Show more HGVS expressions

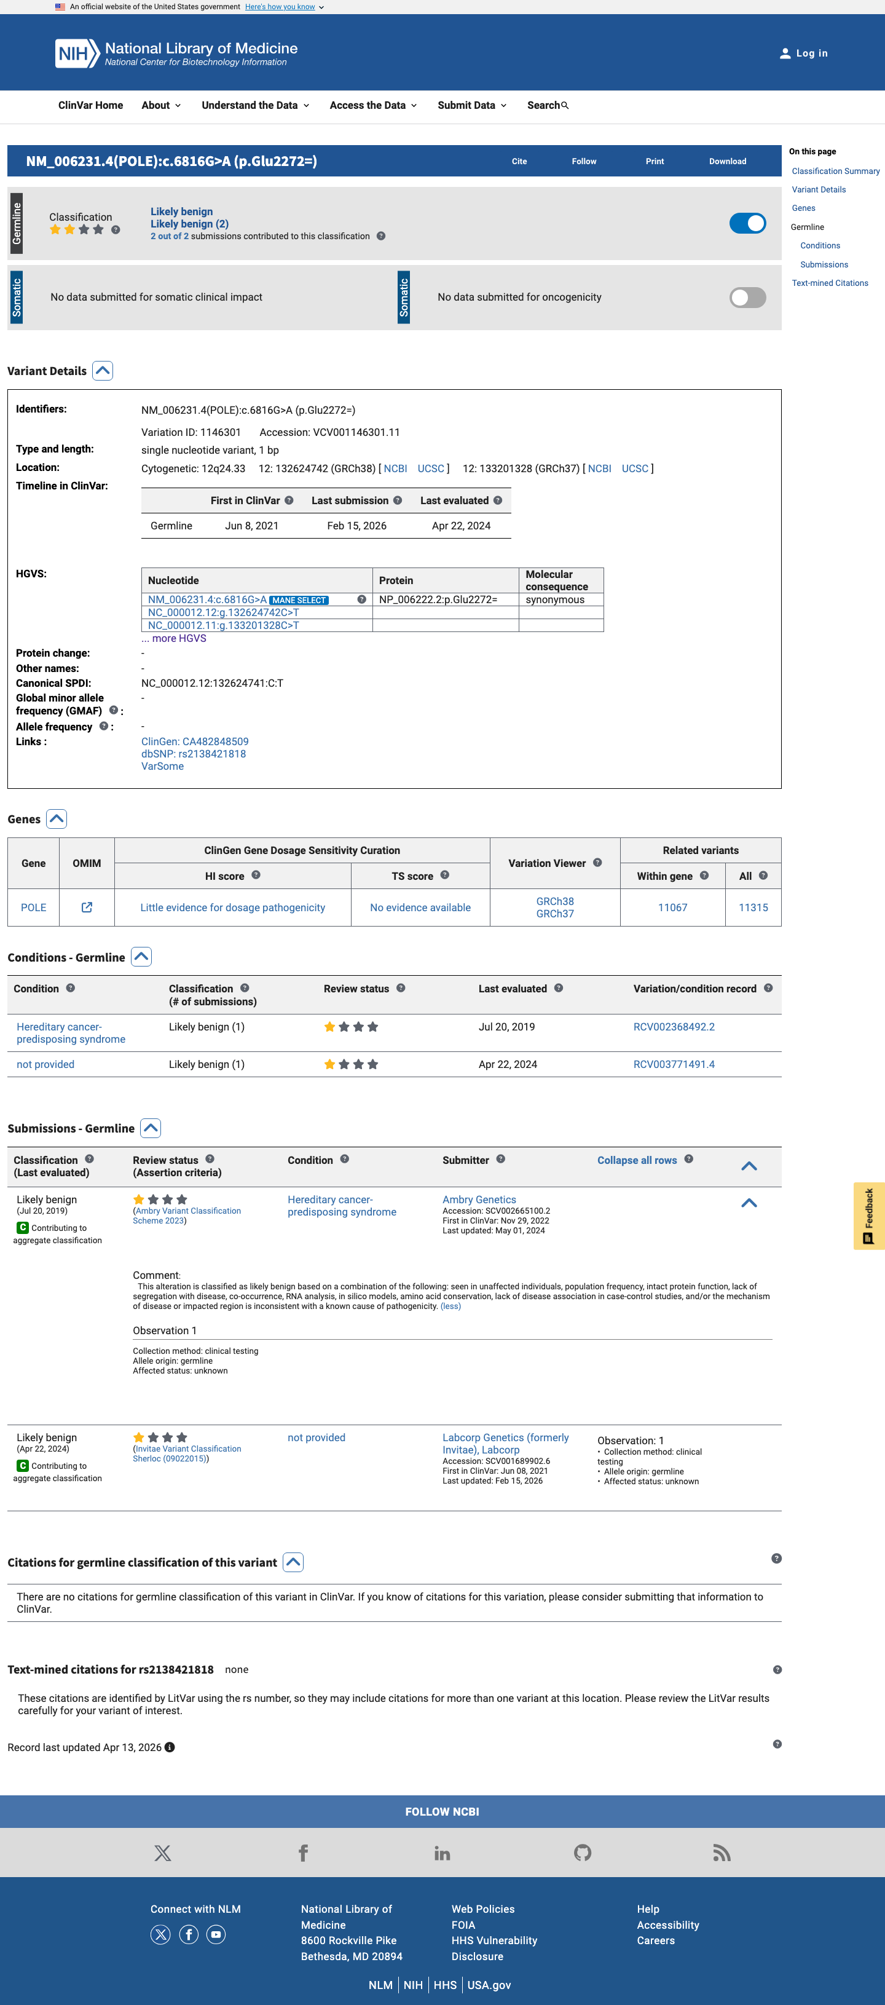tap(174, 638)
